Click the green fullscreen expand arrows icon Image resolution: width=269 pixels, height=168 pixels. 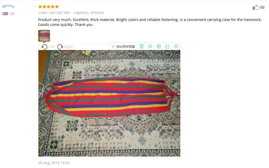(150, 46)
